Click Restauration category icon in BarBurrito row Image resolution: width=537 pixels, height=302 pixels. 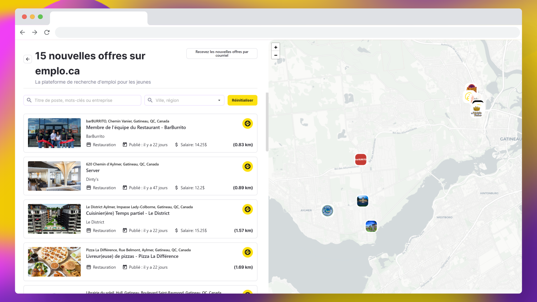pyautogui.click(x=89, y=145)
